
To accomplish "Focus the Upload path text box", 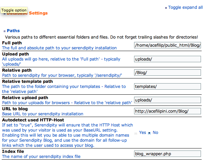I will pyautogui.click(x=168, y=59).
